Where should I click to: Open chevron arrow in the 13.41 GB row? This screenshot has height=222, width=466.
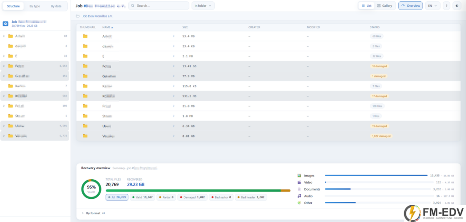[173, 66]
